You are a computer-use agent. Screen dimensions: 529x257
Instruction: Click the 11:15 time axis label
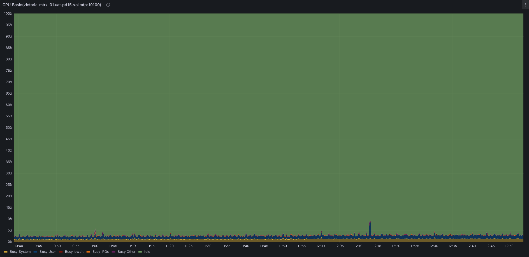[x=151, y=246]
